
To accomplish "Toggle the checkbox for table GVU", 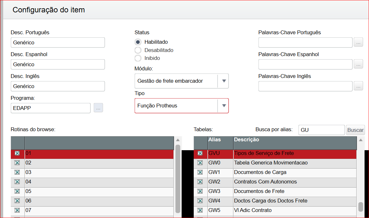I will pos(200,153).
